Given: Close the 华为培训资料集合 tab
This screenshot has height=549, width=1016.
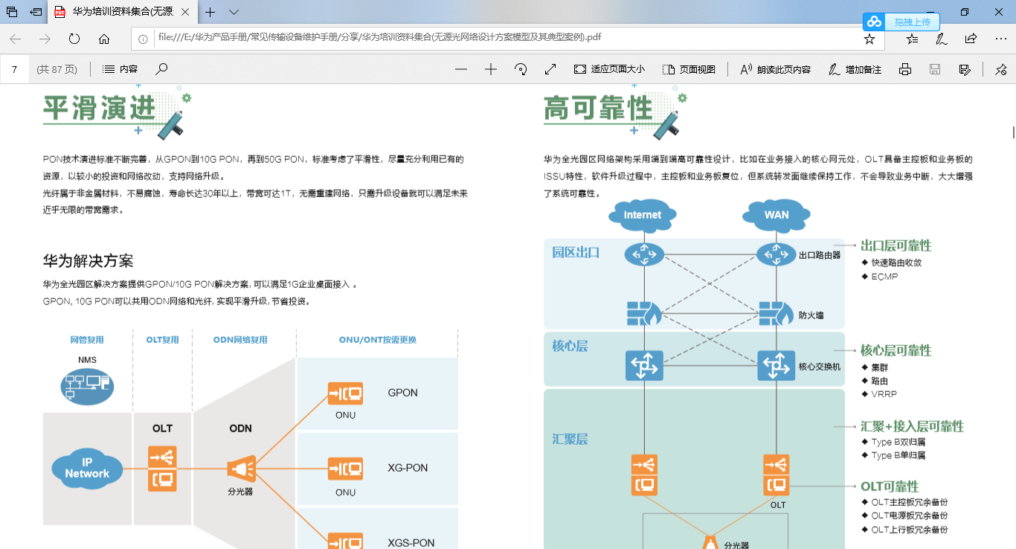Looking at the screenshot, I should 186,12.
